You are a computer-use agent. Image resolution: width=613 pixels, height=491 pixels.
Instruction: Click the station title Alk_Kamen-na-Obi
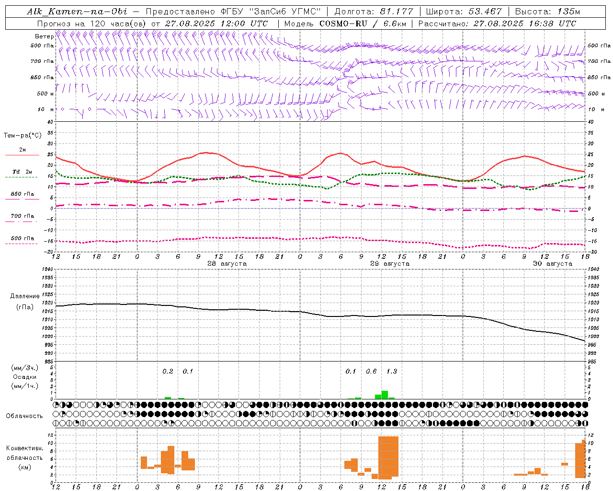pos(77,12)
